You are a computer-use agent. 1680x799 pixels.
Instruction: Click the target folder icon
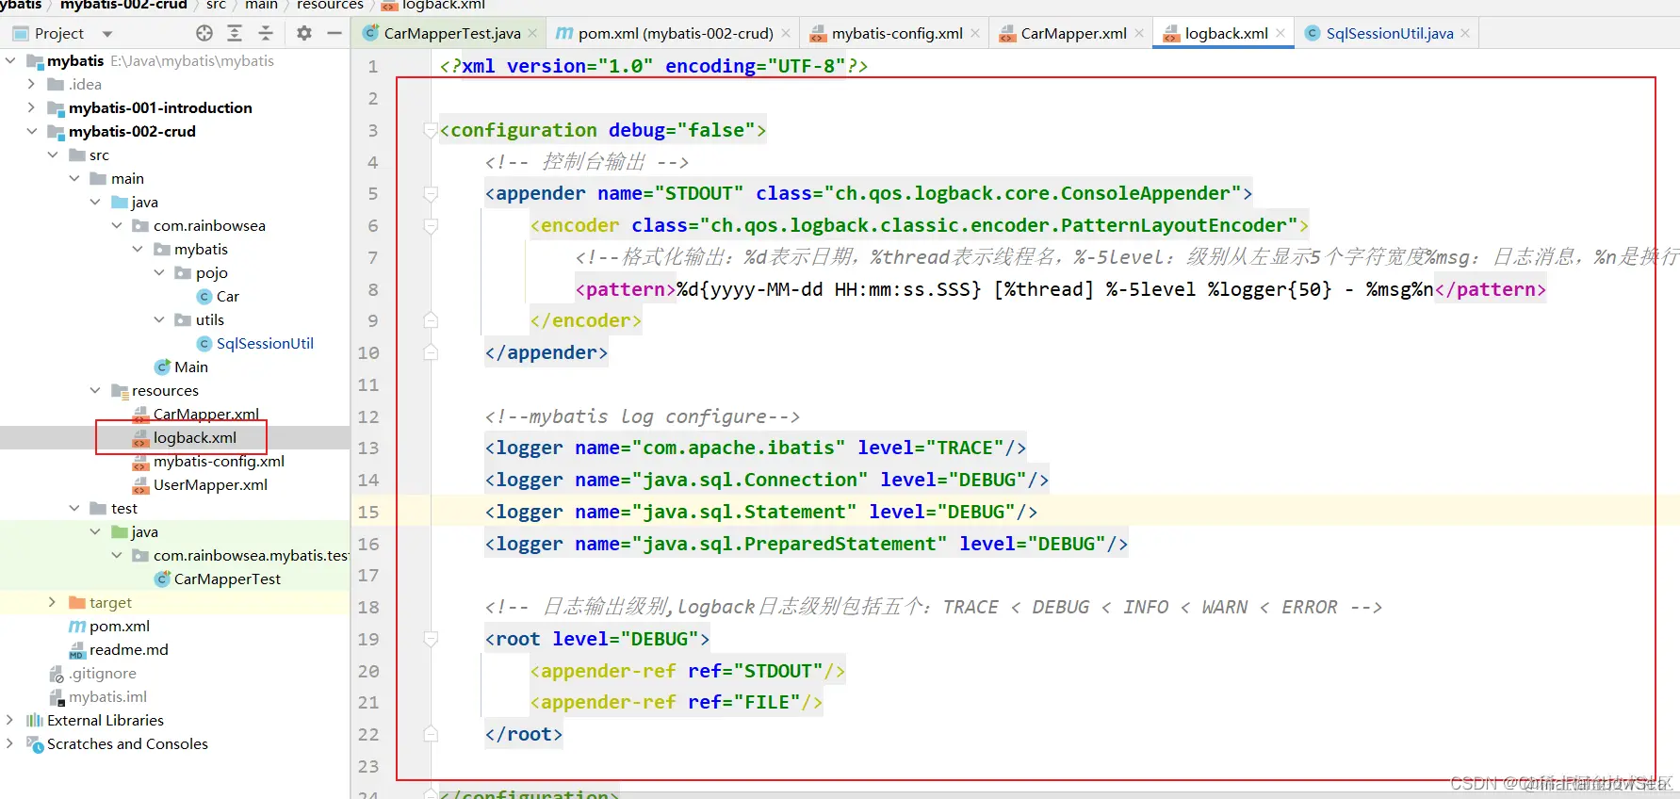click(x=77, y=603)
